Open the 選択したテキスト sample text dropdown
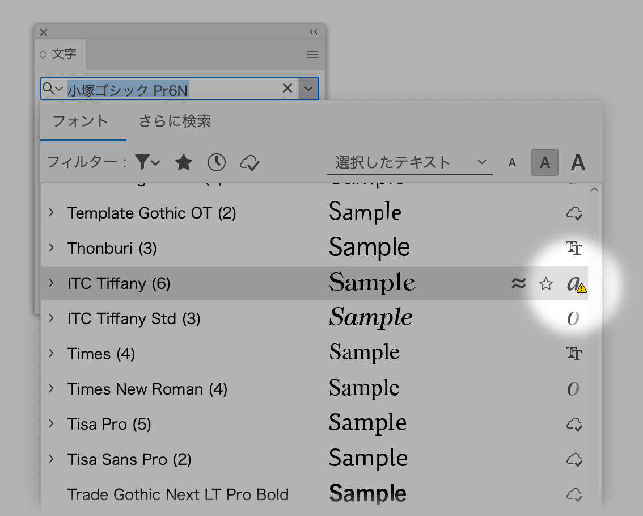 click(x=410, y=162)
